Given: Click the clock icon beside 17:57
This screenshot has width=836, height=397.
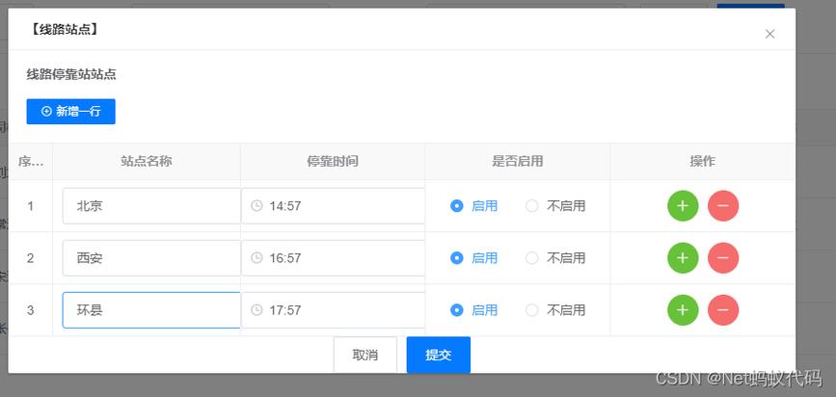Looking at the screenshot, I should (x=256, y=310).
